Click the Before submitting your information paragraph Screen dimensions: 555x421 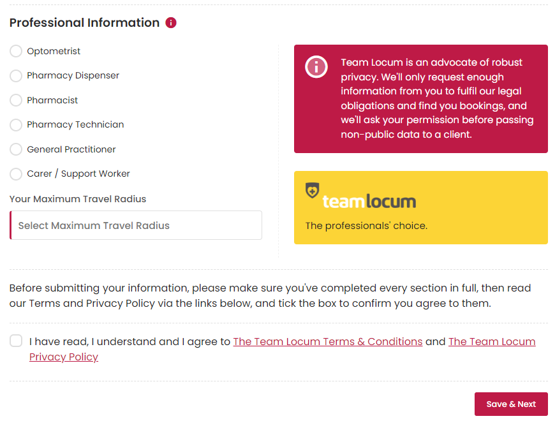[x=270, y=296]
